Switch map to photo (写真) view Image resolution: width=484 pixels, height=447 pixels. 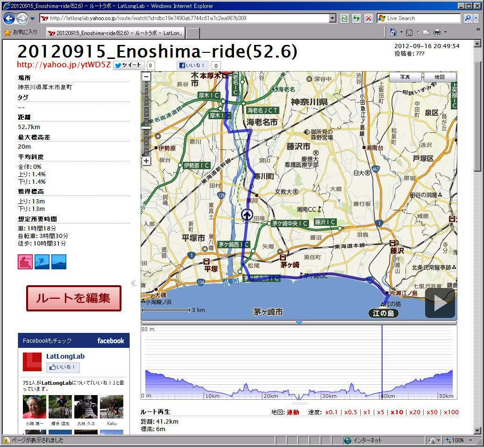[406, 77]
